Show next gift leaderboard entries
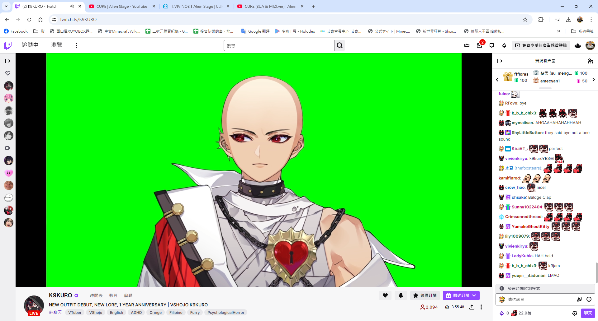Image resolution: width=598 pixels, height=321 pixels. 594,80
